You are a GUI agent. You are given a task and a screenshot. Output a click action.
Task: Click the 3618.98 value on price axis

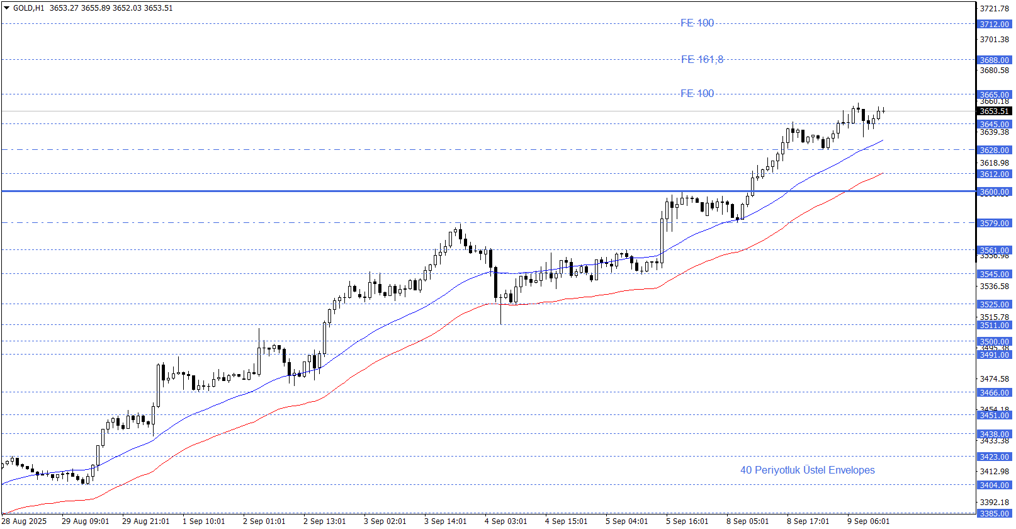coord(995,162)
